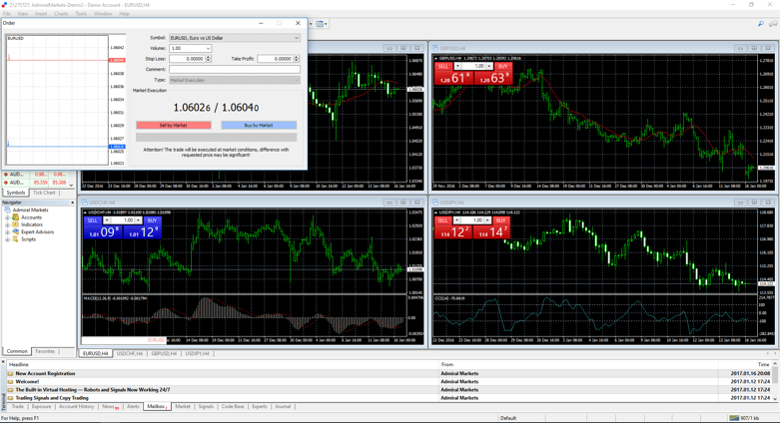Adjust the Stop Loss stepper arrows
The width and height of the screenshot is (780, 423).
click(209, 59)
